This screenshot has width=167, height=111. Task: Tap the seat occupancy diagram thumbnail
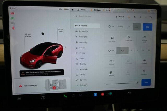56,84
